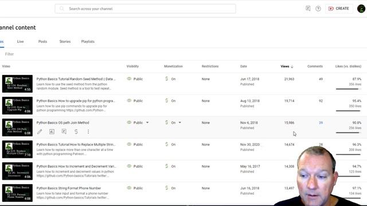The image size is (367, 206).
Task: Open the 49 comments count
Action: 321,79
